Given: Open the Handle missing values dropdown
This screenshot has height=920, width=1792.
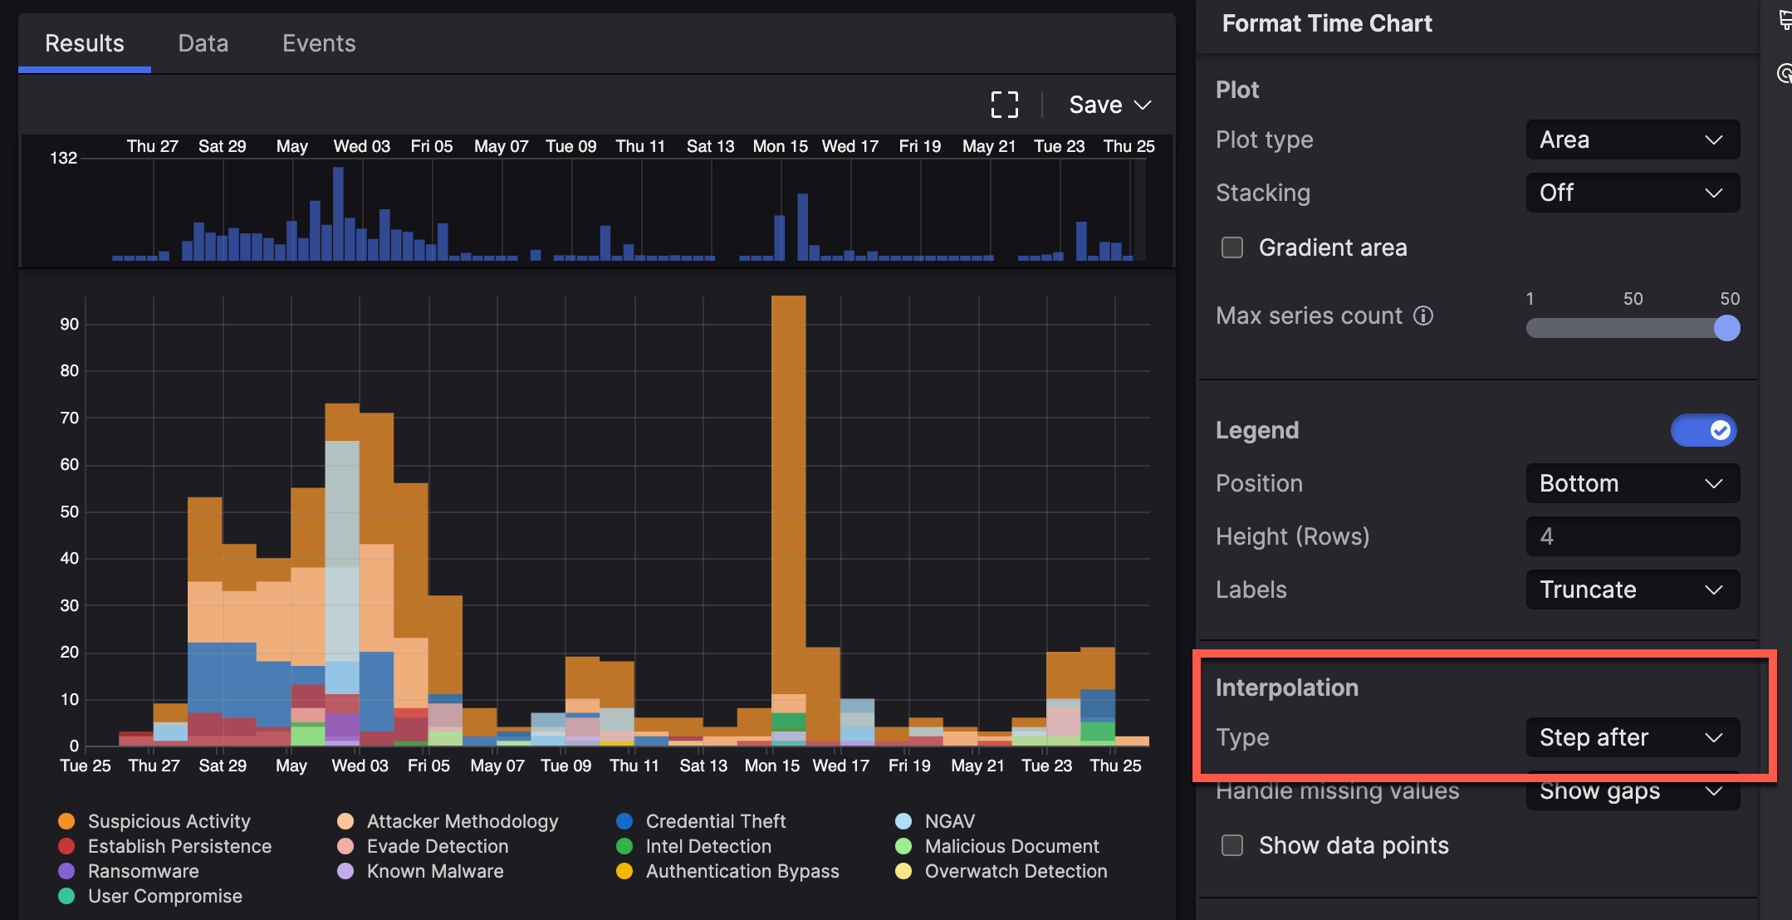Looking at the screenshot, I should click(1632, 791).
